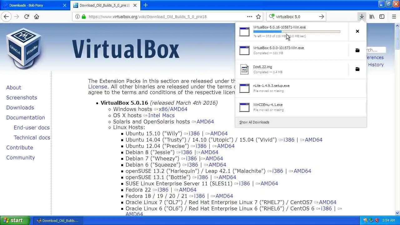
Task: Open the Contribute sidebar link
Action: coord(20,147)
